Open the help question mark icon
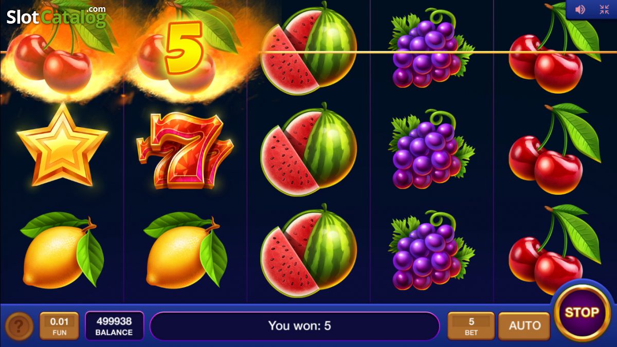The image size is (617, 347). (19, 326)
